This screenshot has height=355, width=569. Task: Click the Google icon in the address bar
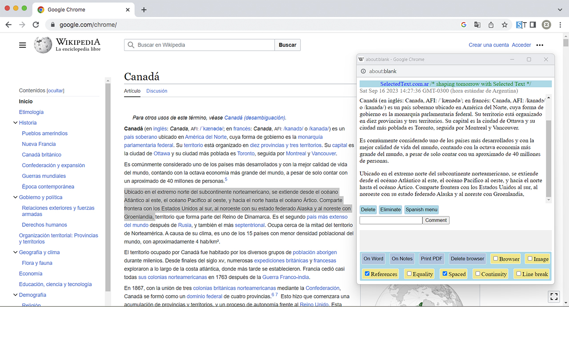(464, 25)
